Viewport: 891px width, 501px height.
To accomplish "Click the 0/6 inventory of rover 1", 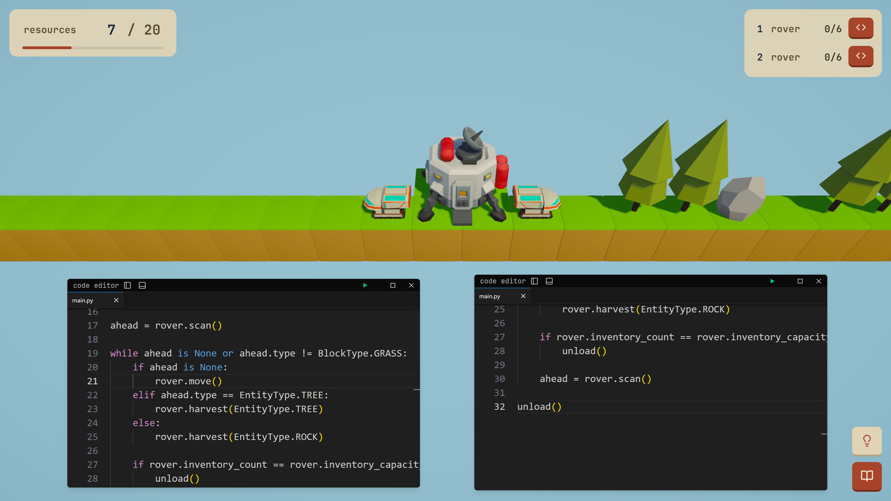I will point(833,29).
